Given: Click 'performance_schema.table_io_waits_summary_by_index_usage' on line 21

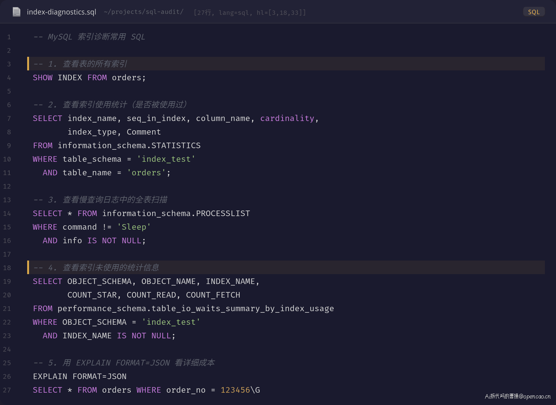Looking at the screenshot, I should (196, 308).
